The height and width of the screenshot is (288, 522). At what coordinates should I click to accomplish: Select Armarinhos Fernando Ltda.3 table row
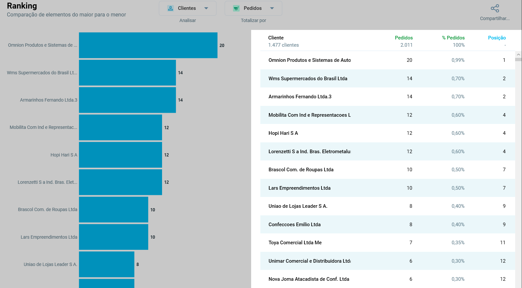tap(388, 97)
